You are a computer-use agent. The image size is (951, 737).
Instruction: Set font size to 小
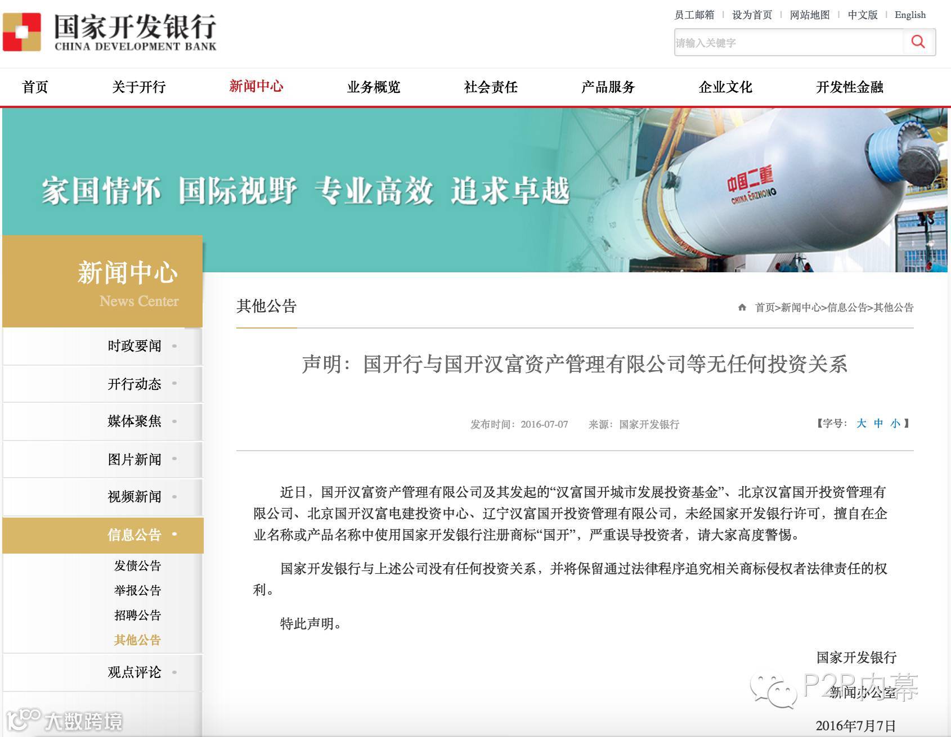[x=895, y=424]
